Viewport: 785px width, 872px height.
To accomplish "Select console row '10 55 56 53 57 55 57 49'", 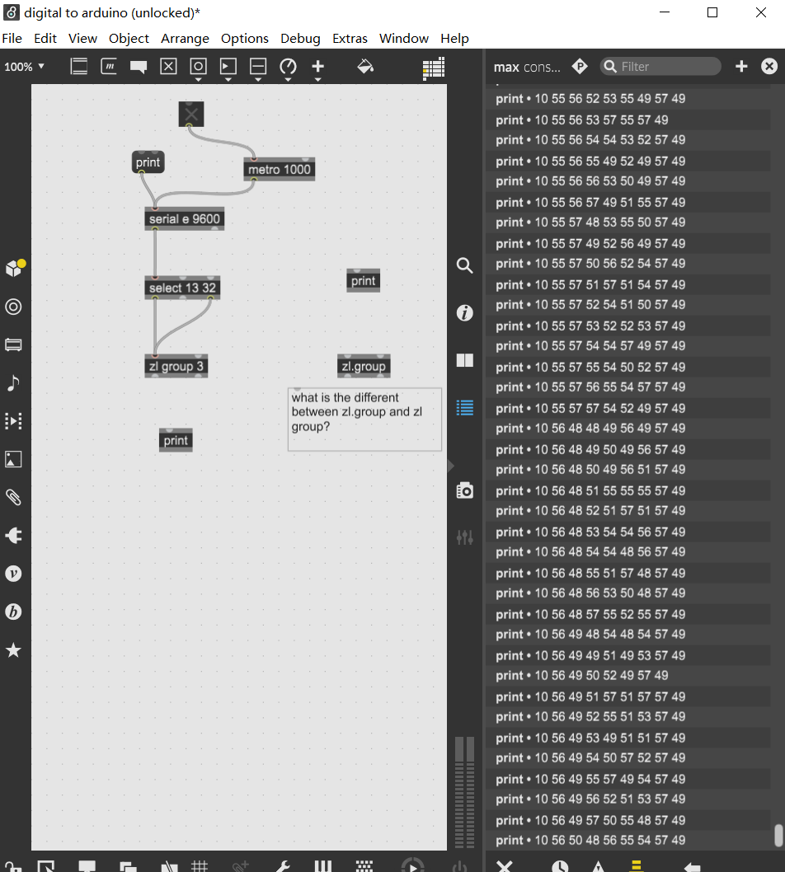I will [628, 120].
